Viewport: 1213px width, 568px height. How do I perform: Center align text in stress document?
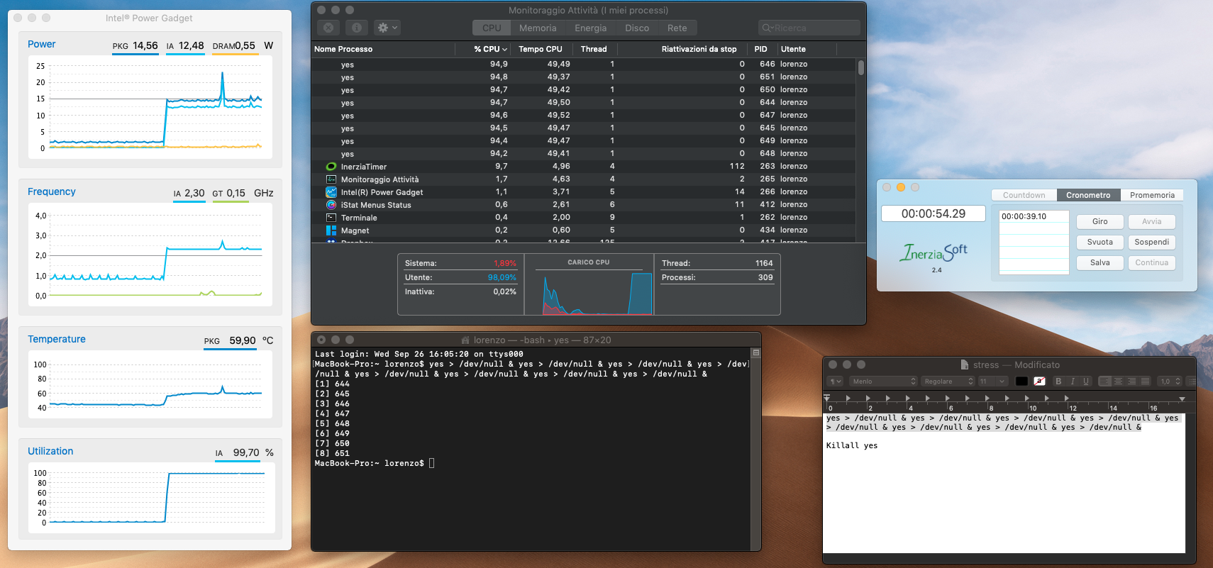[1119, 382]
